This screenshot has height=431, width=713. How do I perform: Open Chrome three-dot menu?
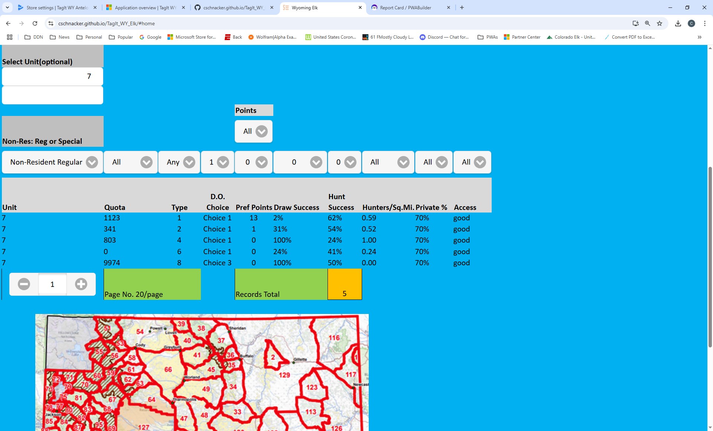click(x=704, y=23)
